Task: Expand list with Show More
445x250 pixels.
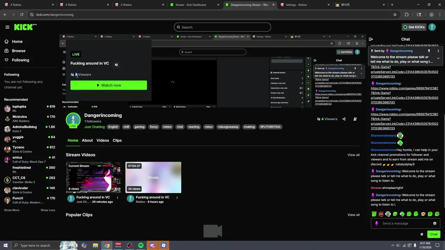Action: (12, 210)
